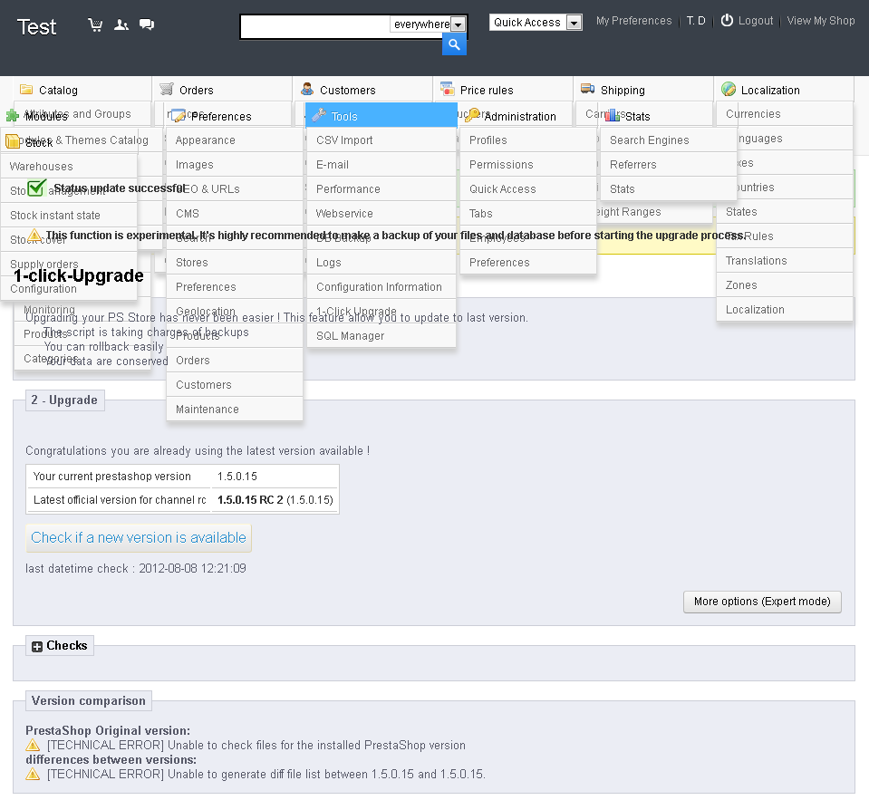Select Logs from Tools menu
869x800 pixels.
point(381,263)
